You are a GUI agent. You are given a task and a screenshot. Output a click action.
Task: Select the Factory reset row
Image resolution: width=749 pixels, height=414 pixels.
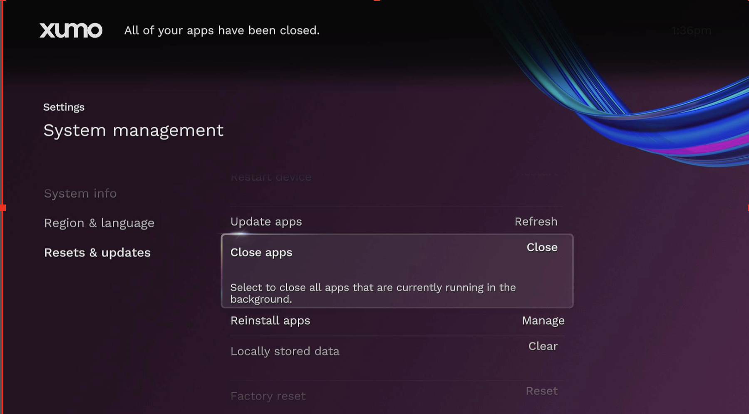click(397, 396)
